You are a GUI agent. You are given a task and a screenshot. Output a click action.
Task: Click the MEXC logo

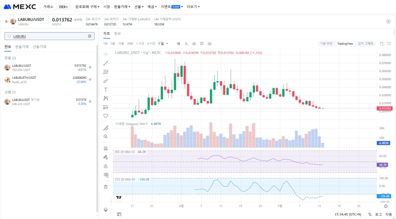tap(20, 7)
